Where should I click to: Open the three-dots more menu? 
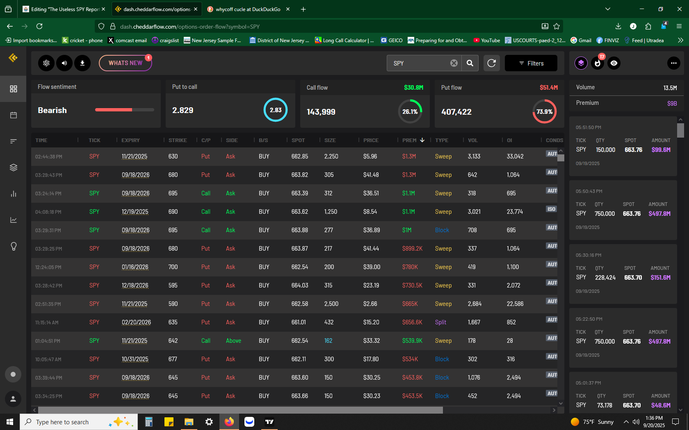[x=674, y=63]
